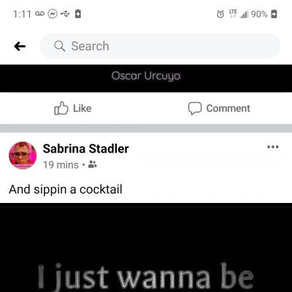Open the 'I just wanna be' image
Viewport: 292px width, 292px height.
point(146,247)
